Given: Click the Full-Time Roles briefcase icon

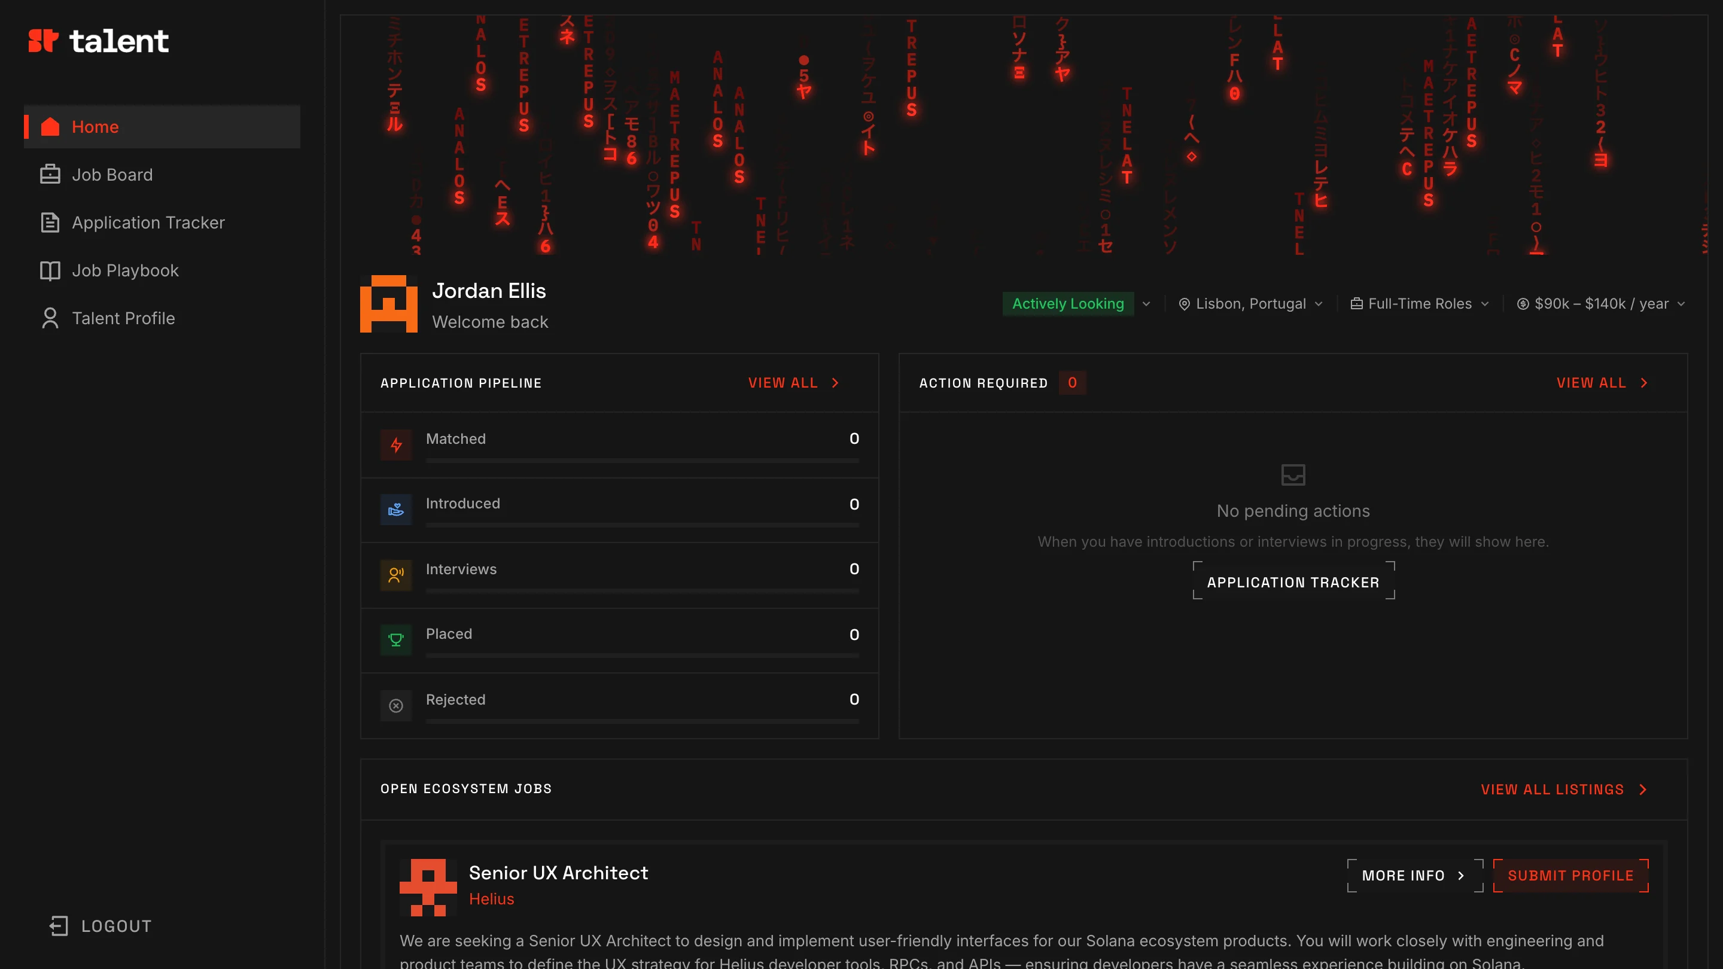Looking at the screenshot, I should [x=1356, y=304].
